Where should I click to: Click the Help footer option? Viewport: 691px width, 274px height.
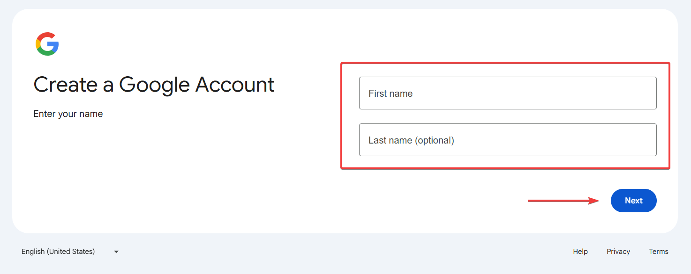tap(580, 251)
